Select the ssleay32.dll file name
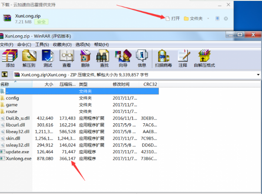The height and width of the screenshot is (194, 262). tap(18, 145)
